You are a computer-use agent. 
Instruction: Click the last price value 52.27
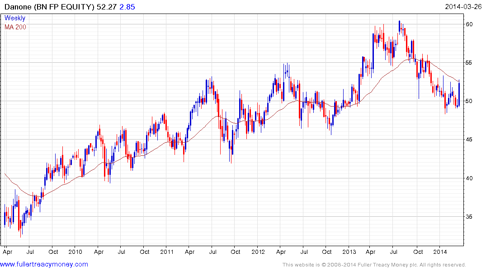tap(107, 7)
